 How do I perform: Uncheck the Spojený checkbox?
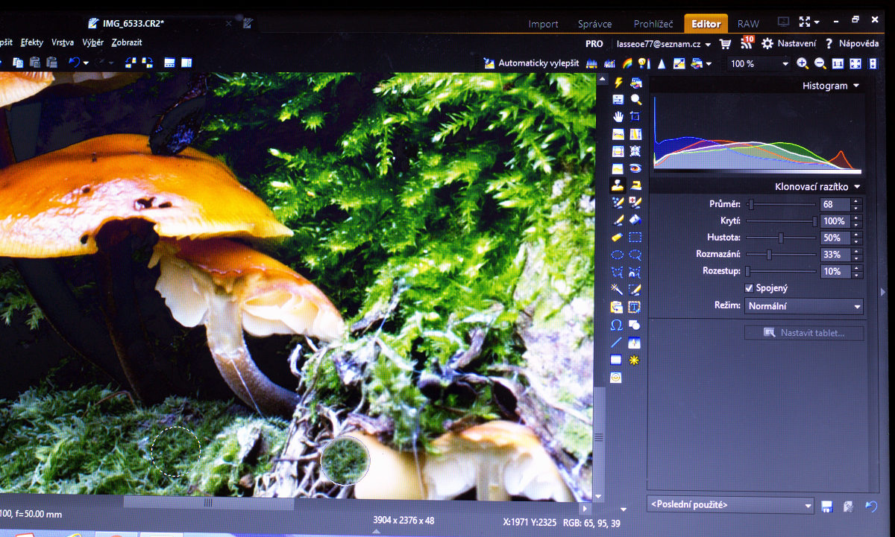[749, 288]
